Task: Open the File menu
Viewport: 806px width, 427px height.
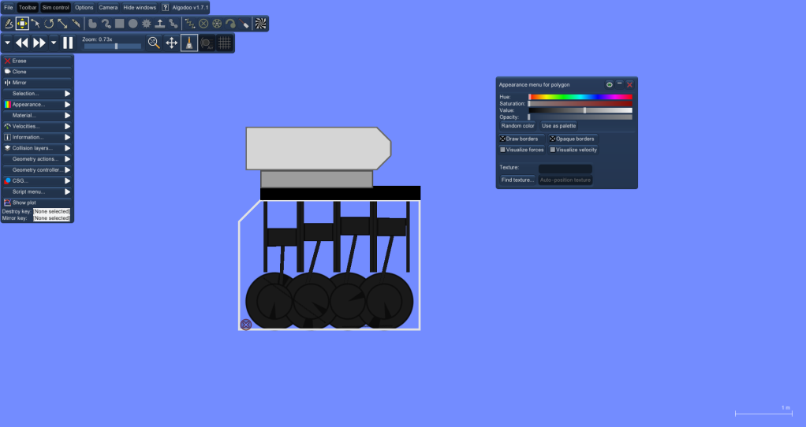Action: [x=9, y=7]
